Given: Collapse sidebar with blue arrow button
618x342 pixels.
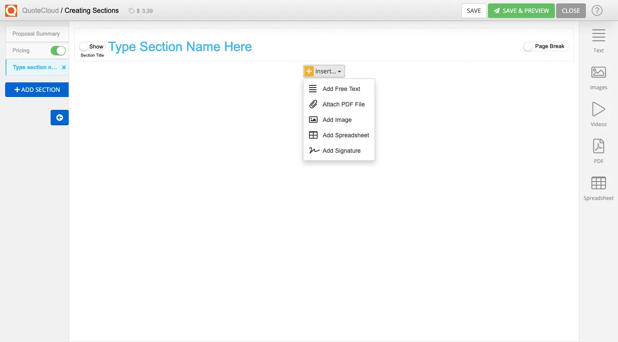Looking at the screenshot, I should (x=60, y=118).
